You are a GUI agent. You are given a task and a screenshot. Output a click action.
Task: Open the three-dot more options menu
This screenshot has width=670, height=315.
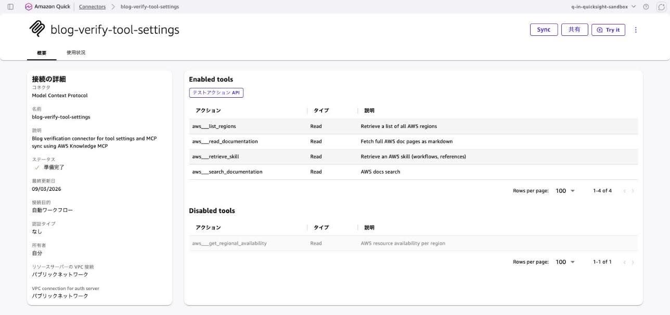[636, 30]
